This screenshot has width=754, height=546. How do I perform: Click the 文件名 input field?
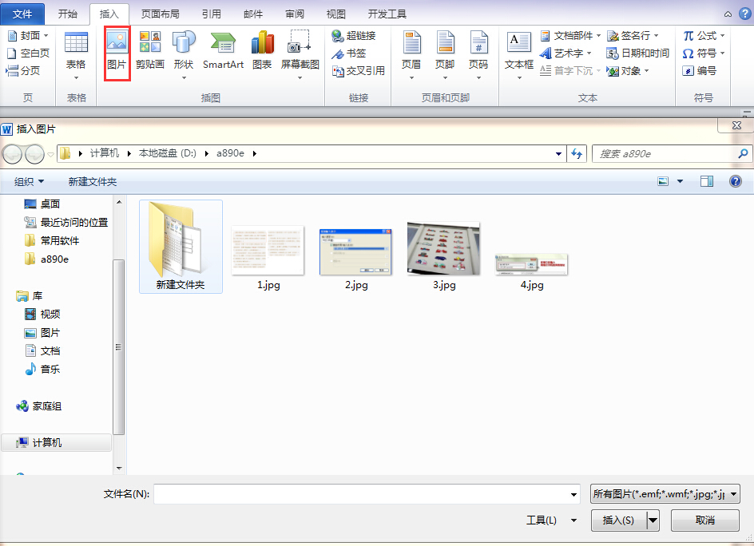click(x=367, y=494)
